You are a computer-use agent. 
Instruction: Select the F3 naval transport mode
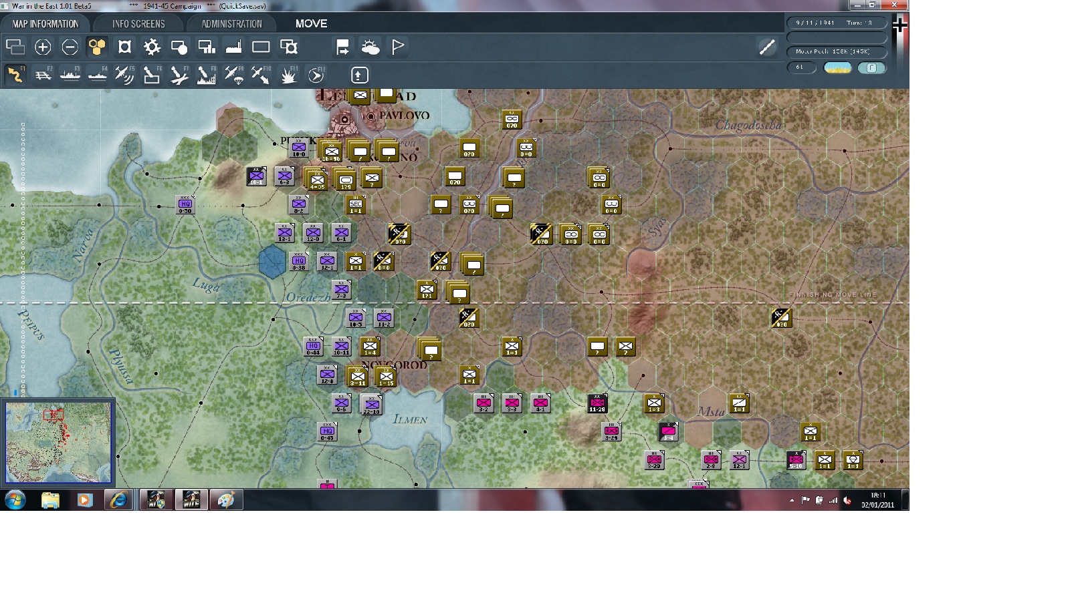[70, 75]
